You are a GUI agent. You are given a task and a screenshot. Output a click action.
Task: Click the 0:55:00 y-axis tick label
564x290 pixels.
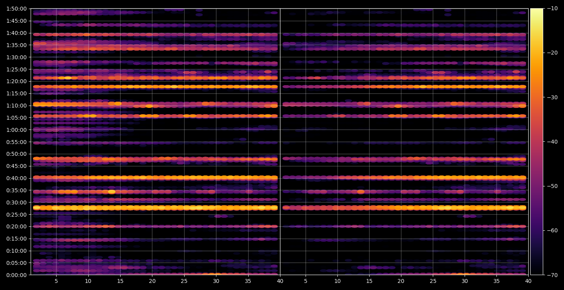tap(16, 142)
